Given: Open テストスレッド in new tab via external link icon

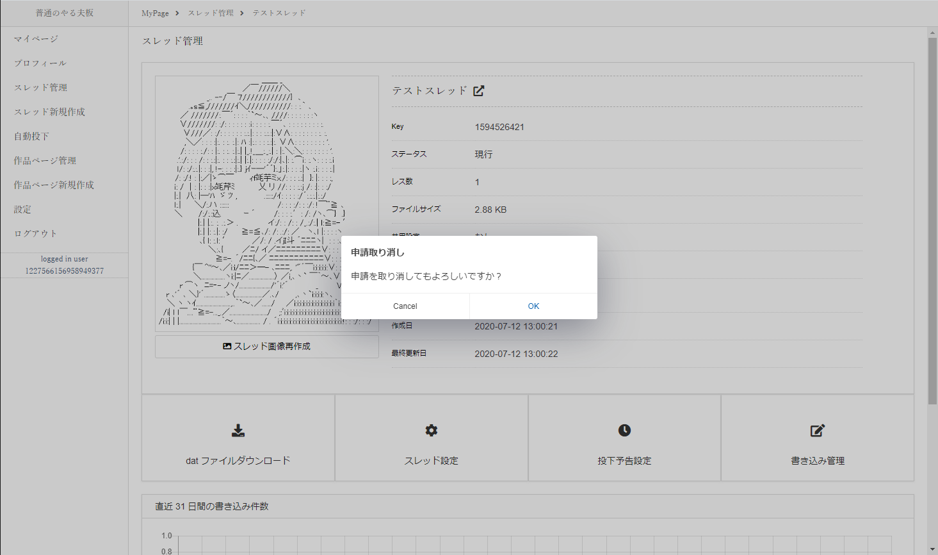Looking at the screenshot, I should (478, 90).
